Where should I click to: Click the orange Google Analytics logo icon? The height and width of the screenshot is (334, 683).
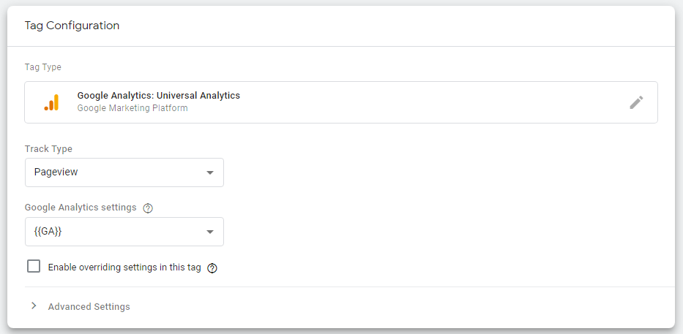coord(51,103)
